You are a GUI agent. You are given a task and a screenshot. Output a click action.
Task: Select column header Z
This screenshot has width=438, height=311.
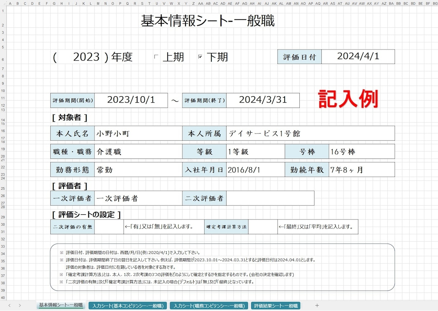[x=193, y=4]
